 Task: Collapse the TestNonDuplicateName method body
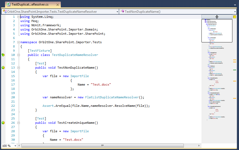(19, 68)
